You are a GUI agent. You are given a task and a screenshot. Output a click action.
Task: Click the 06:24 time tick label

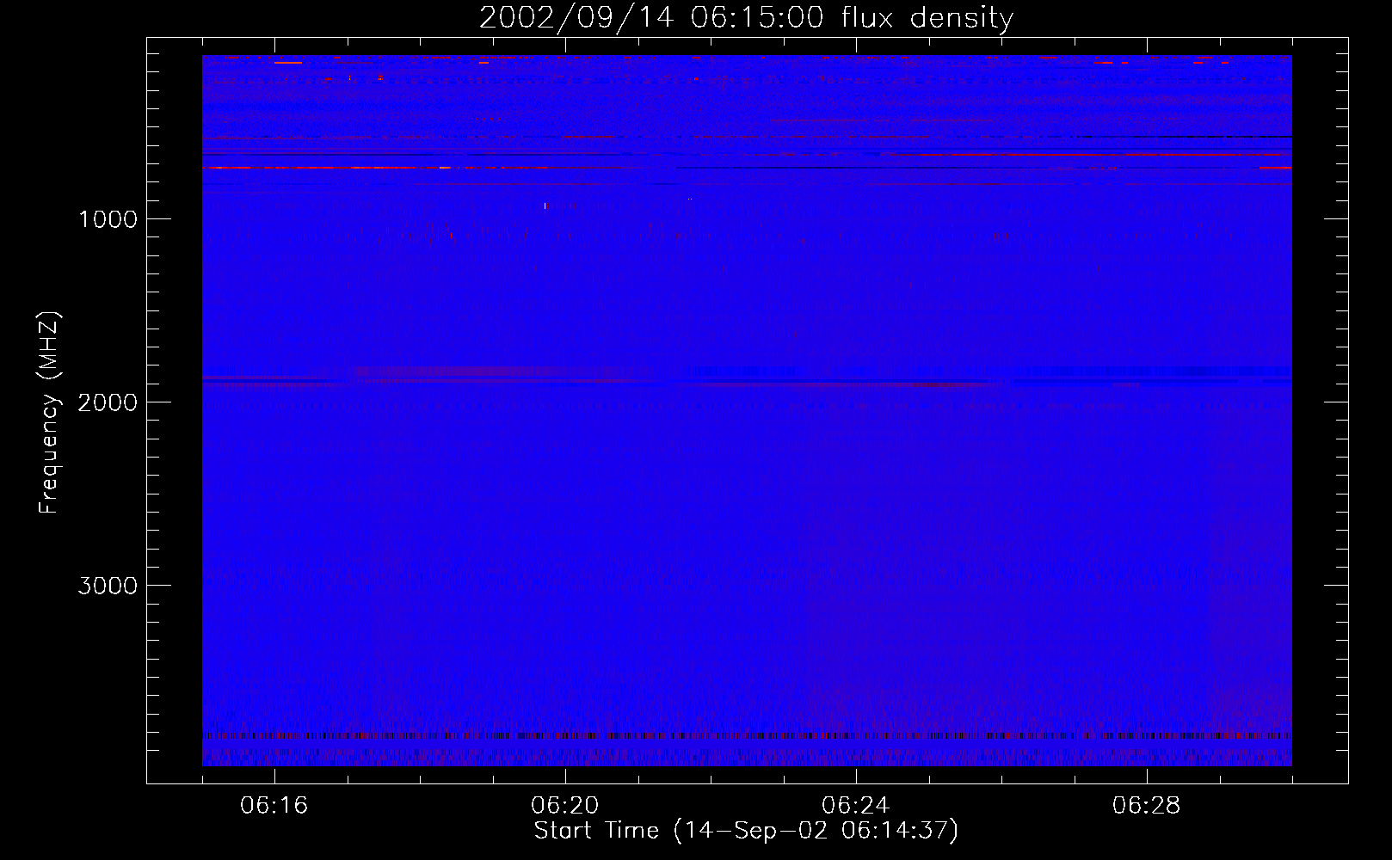point(856,806)
